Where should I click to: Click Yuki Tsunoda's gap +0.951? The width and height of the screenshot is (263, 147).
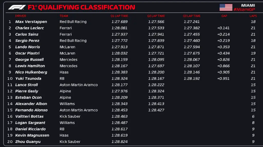223,79
